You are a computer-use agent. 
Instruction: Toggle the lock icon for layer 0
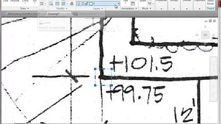tap(87, 3)
